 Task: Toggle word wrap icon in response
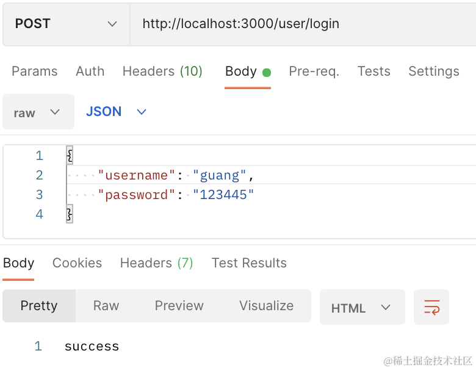[x=431, y=307]
